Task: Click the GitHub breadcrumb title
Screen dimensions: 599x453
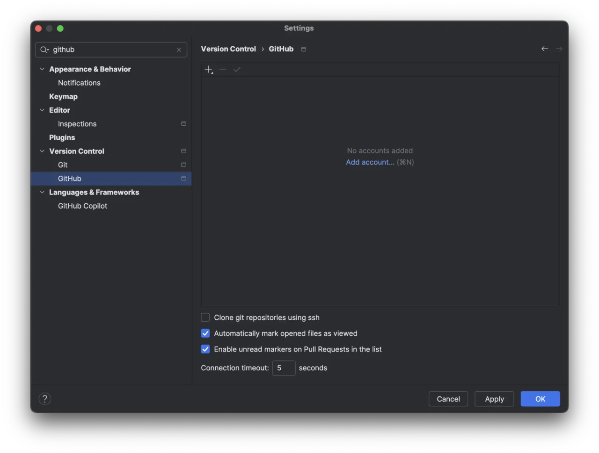Action: 281,49
